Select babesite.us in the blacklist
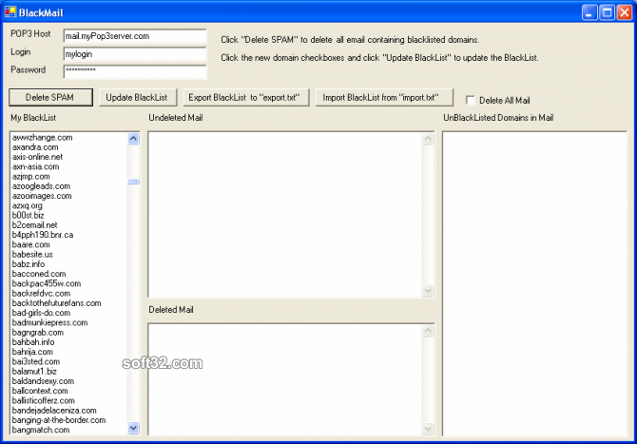The height and width of the screenshot is (444, 637). [33, 255]
